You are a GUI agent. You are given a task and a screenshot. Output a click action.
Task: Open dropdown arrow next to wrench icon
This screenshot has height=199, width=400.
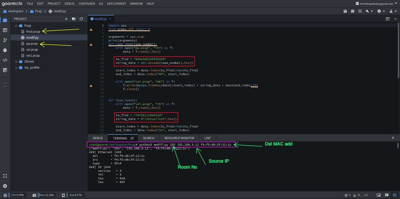coord(372,11)
